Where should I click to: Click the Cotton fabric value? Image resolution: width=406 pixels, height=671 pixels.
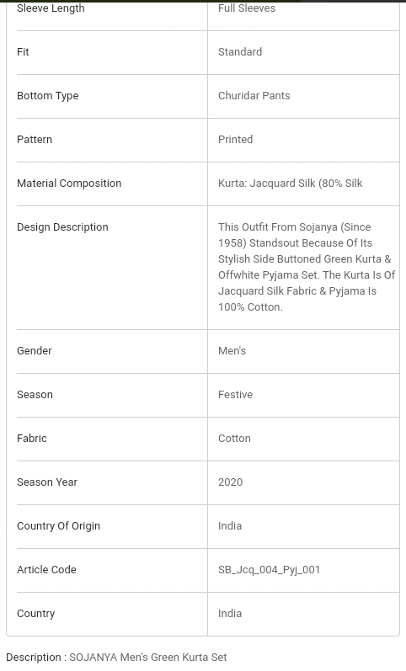pos(234,439)
